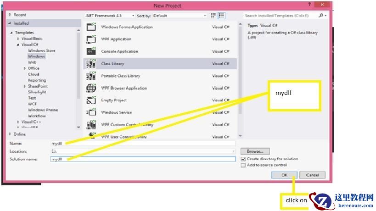Click the Cancel button
Screen dimensions: 376x211
pos(312,175)
